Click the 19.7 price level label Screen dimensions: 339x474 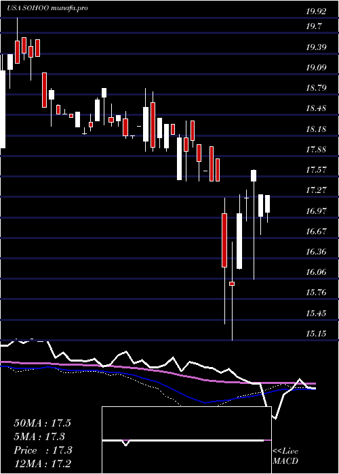pyautogui.click(x=313, y=26)
